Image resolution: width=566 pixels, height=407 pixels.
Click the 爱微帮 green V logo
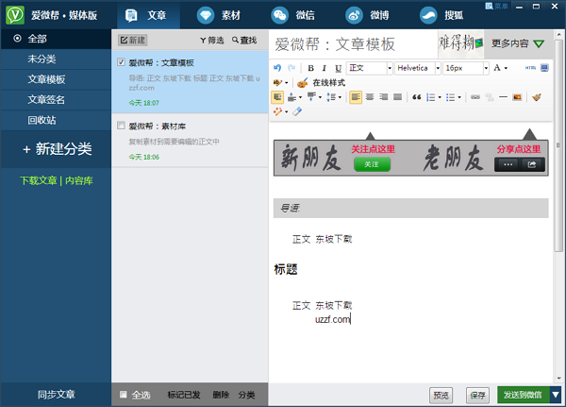(15, 15)
